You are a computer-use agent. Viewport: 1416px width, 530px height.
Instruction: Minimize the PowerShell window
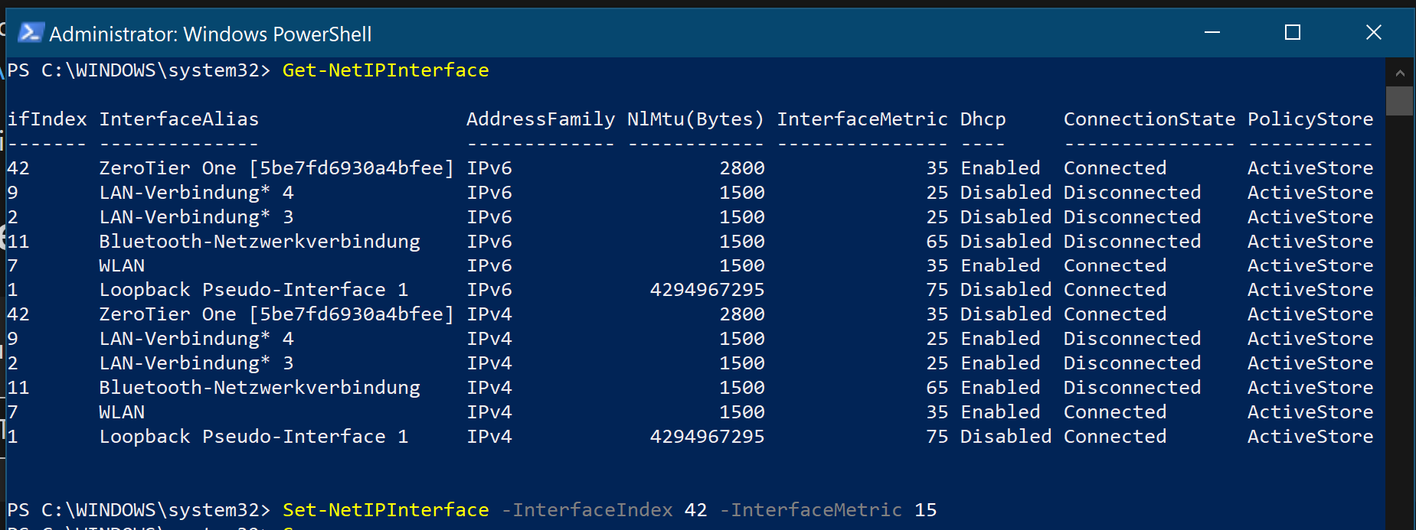point(1212,32)
